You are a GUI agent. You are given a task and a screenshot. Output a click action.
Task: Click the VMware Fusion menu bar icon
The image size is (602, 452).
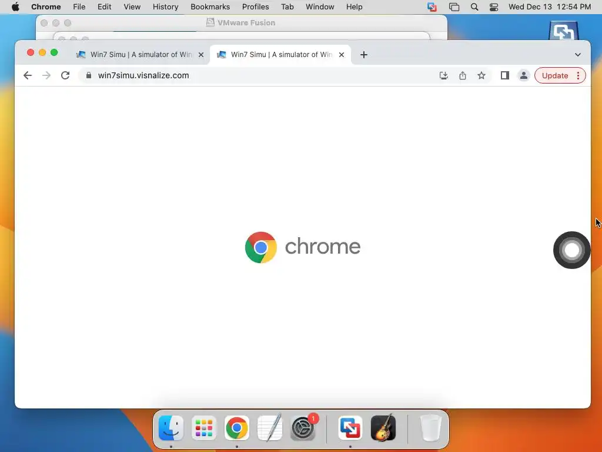[432, 7]
